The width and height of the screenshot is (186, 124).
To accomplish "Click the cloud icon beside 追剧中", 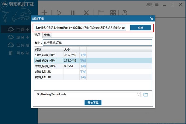I will [11, 37].
